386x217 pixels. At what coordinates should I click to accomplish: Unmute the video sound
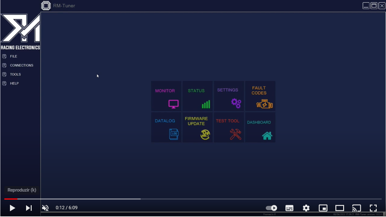pos(45,208)
